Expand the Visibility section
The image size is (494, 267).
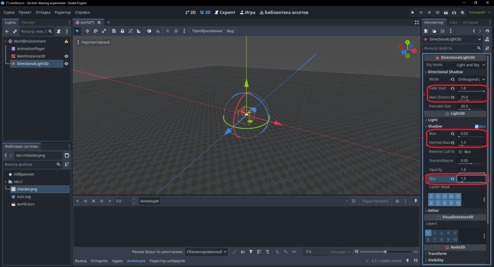[x=455, y=260]
